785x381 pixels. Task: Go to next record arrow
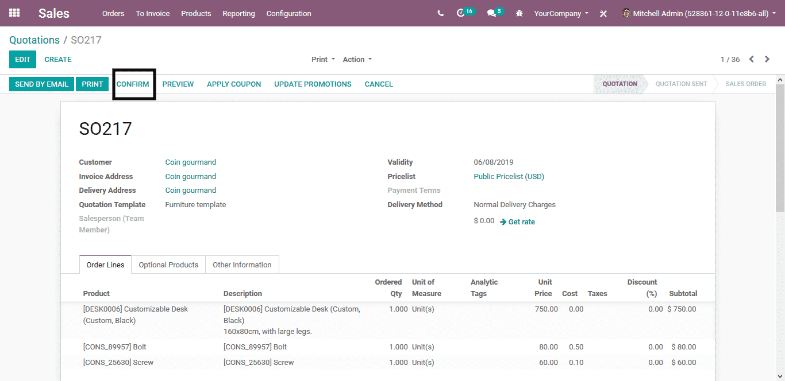pyautogui.click(x=767, y=59)
